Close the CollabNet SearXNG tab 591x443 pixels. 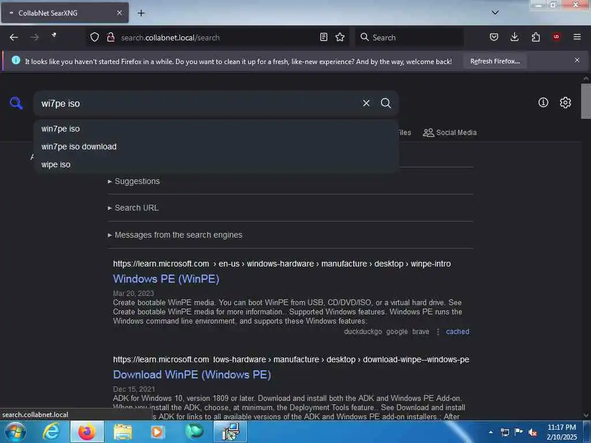pyautogui.click(x=119, y=13)
